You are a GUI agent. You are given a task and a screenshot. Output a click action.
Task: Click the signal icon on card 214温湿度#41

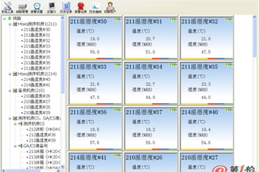(x=117, y=156)
